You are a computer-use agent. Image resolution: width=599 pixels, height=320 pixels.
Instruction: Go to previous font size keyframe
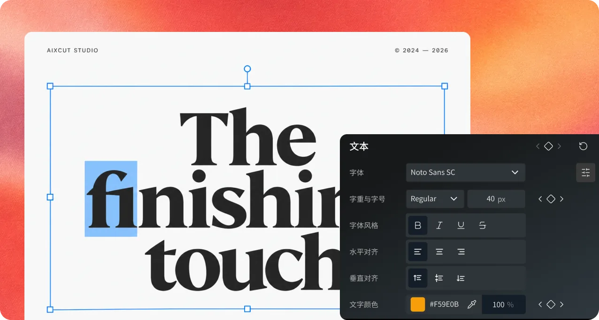click(540, 199)
